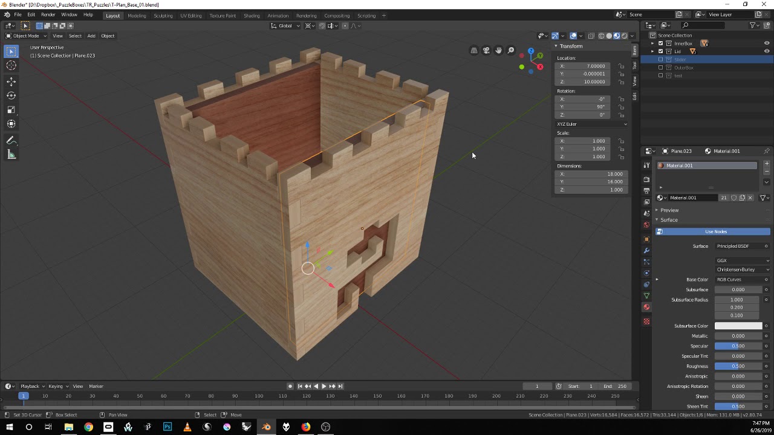The width and height of the screenshot is (774, 435).
Task: Open the Output properties tab icon
Action: pyautogui.click(x=646, y=191)
